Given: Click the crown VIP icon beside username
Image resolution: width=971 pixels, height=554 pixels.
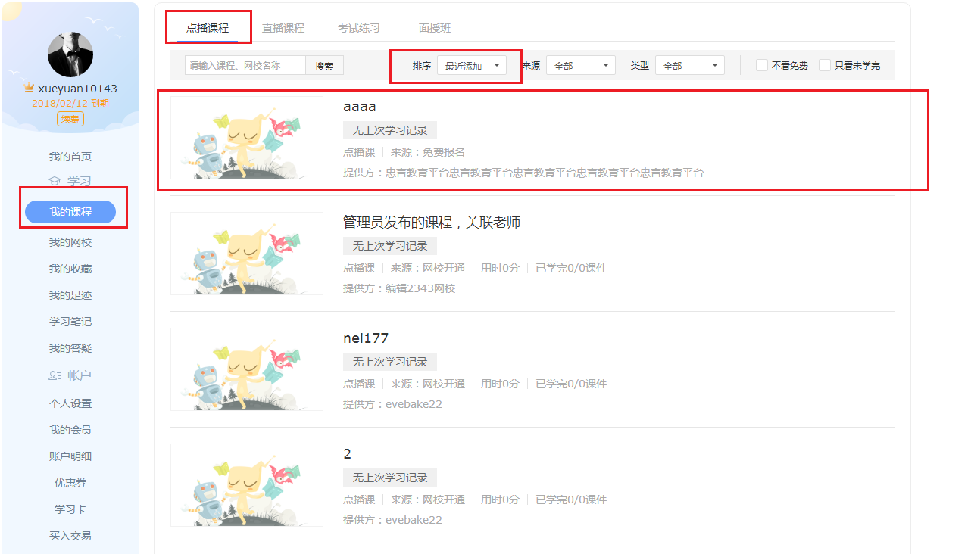Looking at the screenshot, I should 30,89.
